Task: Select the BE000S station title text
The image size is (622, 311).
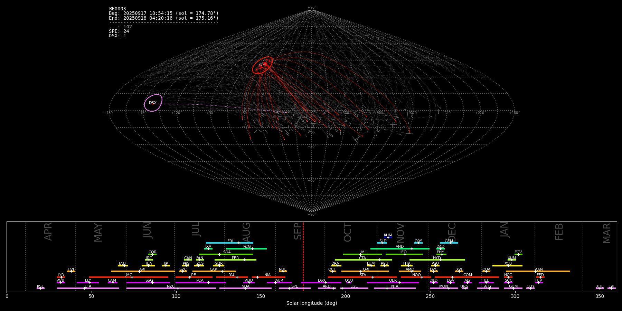Action: (117, 9)
